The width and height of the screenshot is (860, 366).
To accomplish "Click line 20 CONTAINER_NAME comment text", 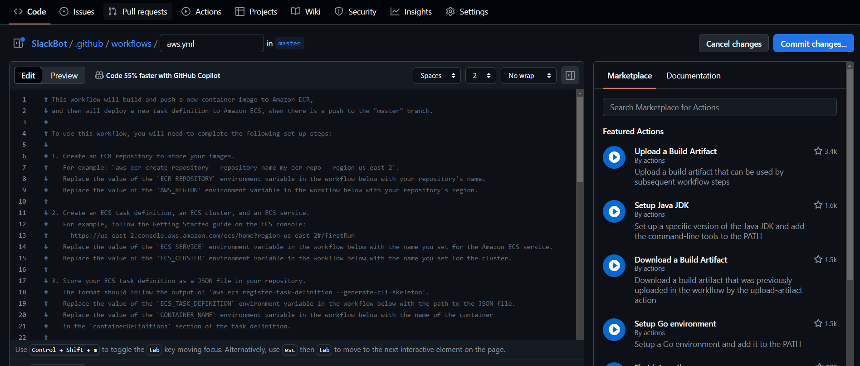I will coord(269,315).
